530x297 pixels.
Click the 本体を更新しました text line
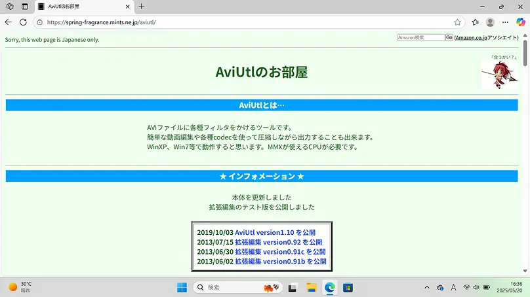pos(262,197)
